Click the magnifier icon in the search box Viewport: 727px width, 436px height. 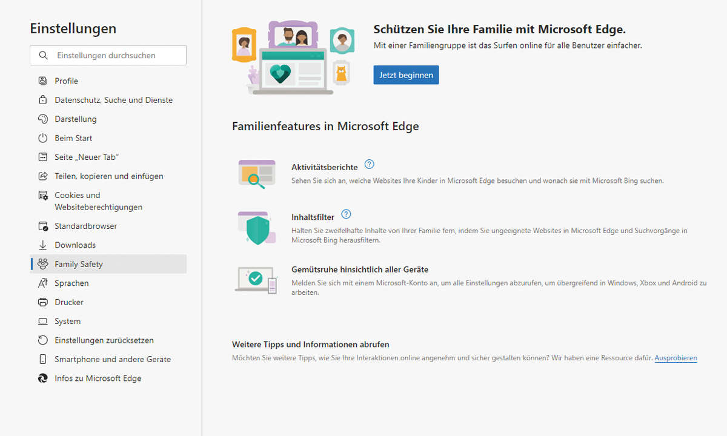coord(43,55)
